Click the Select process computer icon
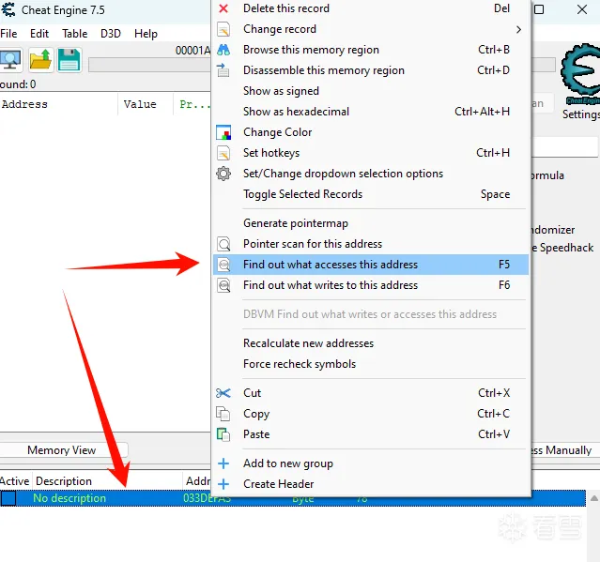This screenshot has height=562, width=600. (x=10, y=60)
